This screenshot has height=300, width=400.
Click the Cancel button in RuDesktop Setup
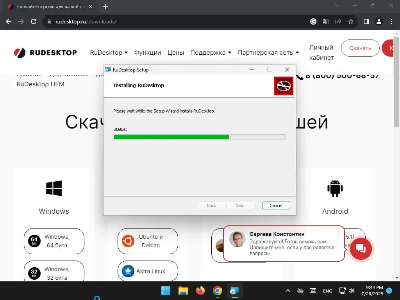tap(276, 205)
